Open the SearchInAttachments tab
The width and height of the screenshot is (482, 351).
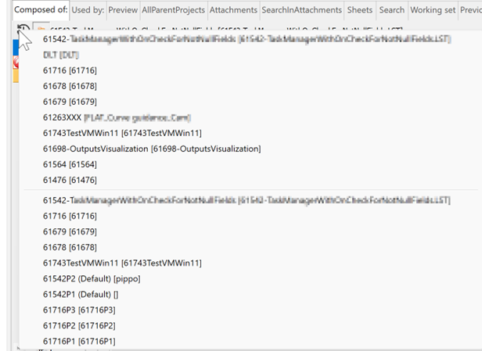click(x=301, y=10)
